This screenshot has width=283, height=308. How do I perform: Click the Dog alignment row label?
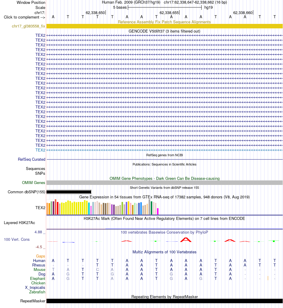tap(42, 274)
